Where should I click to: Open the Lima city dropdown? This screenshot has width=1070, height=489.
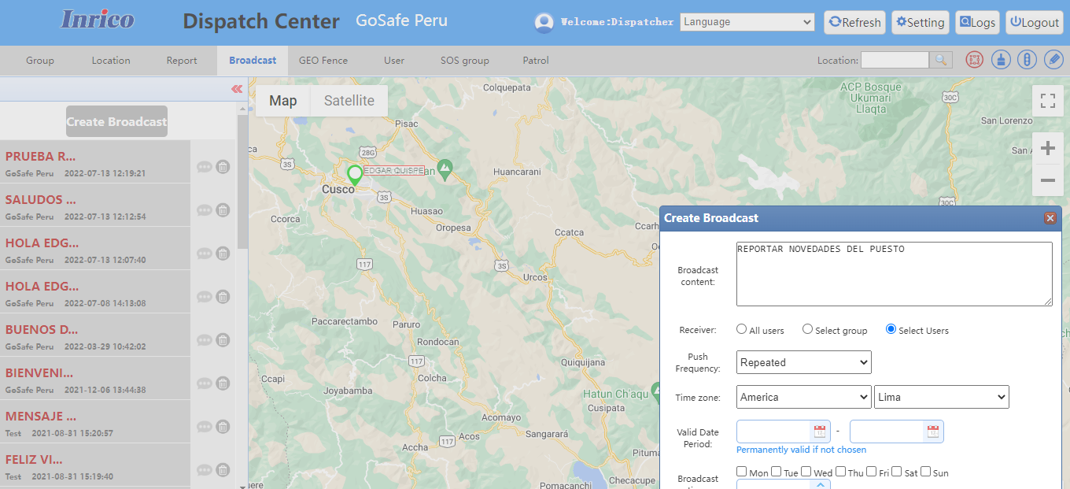(x=942, y=397)
